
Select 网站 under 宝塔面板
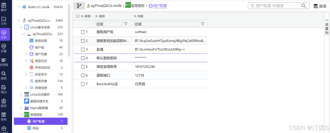35,128
